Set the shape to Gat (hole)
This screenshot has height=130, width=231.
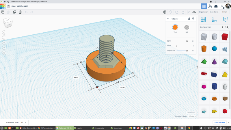coord(187,27)
